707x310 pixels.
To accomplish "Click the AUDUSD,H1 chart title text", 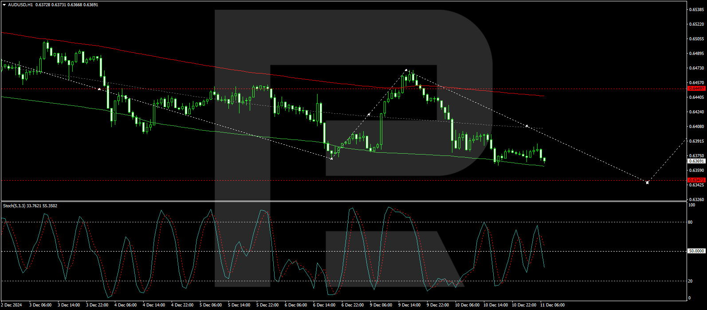I will tap(20, 5).
